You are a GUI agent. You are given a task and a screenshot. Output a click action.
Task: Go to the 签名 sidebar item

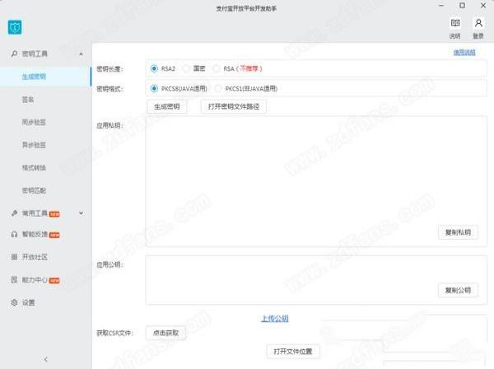point(28,100)
